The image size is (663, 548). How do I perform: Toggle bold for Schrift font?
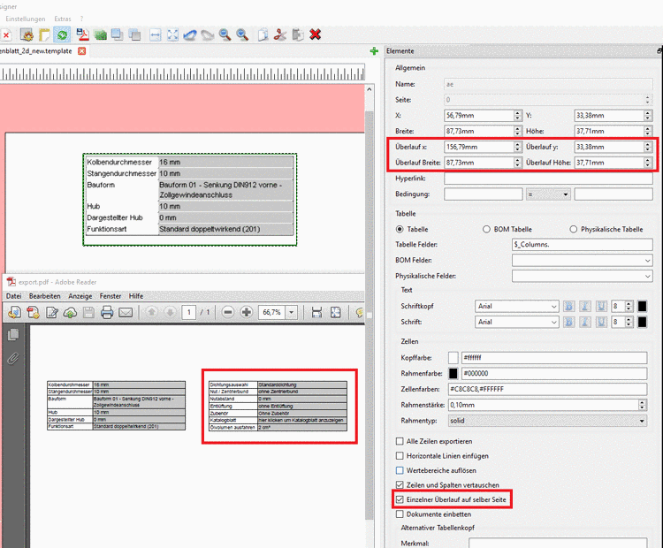click(569, 323)
